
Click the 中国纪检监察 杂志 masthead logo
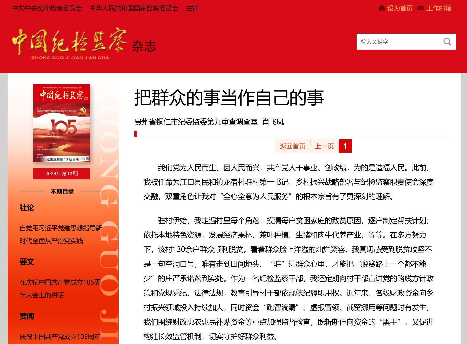[x=84, y=44]
